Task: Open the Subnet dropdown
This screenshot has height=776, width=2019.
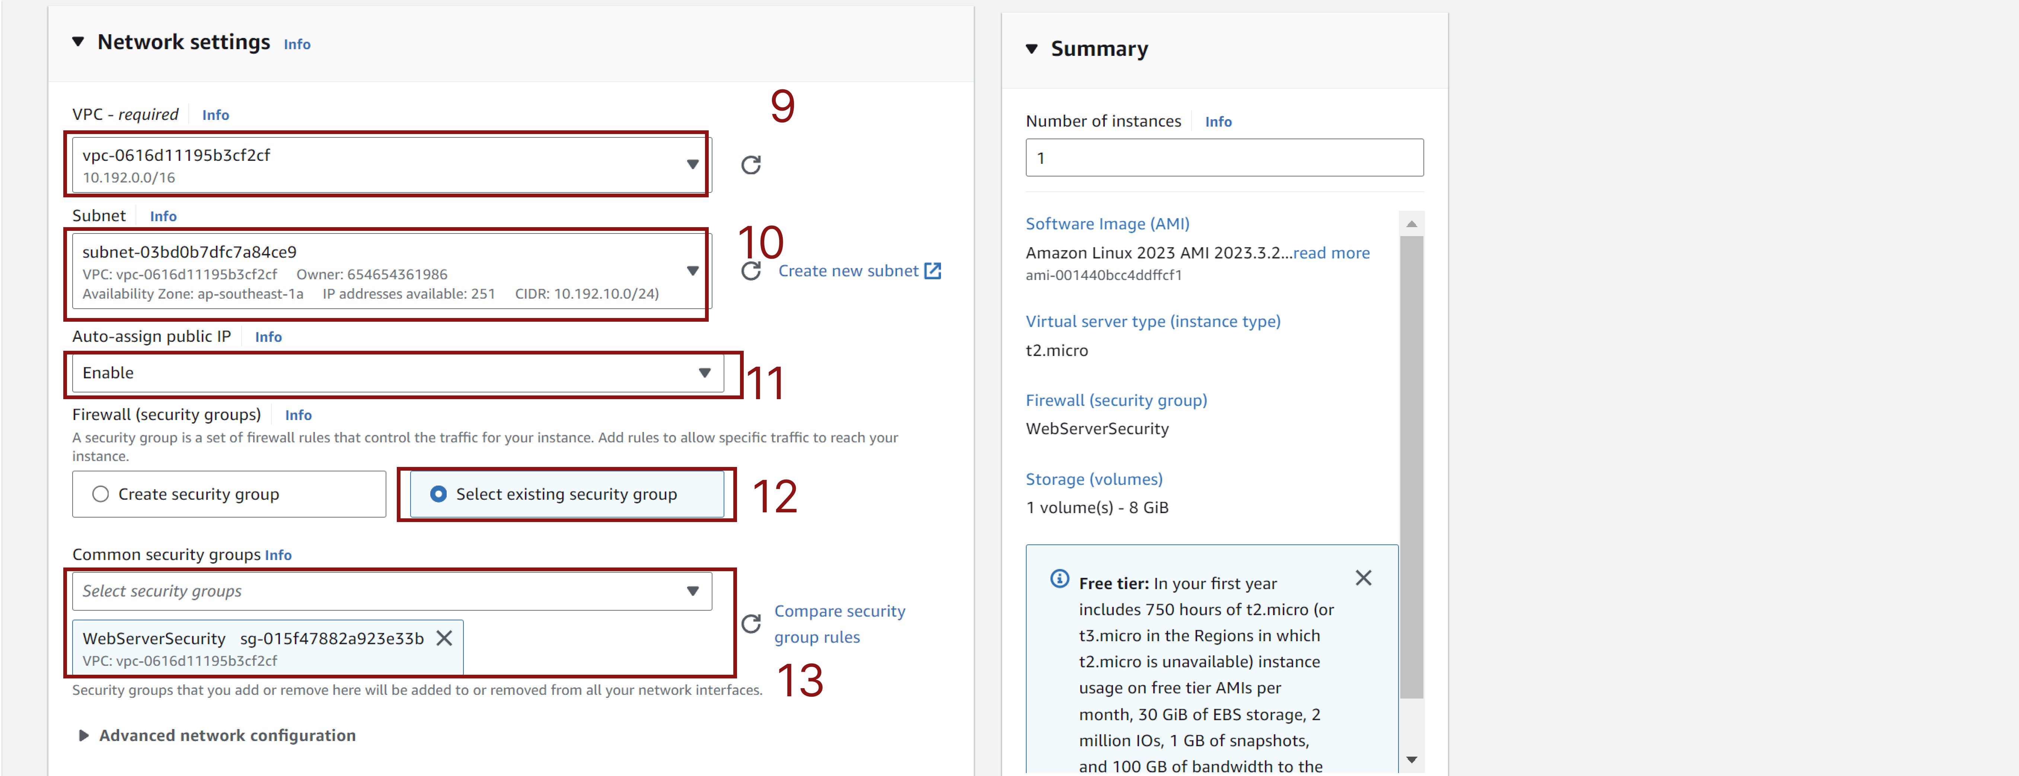Action: click(x=392, y=272)
